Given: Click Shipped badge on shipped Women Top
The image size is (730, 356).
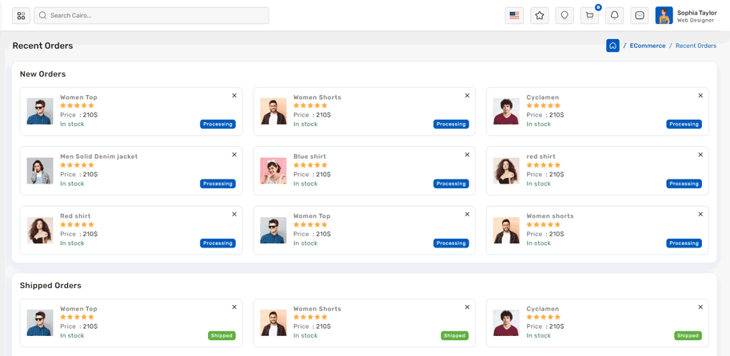Looking at the screenshot, I should pyautogui.click(x=221, y=336).
